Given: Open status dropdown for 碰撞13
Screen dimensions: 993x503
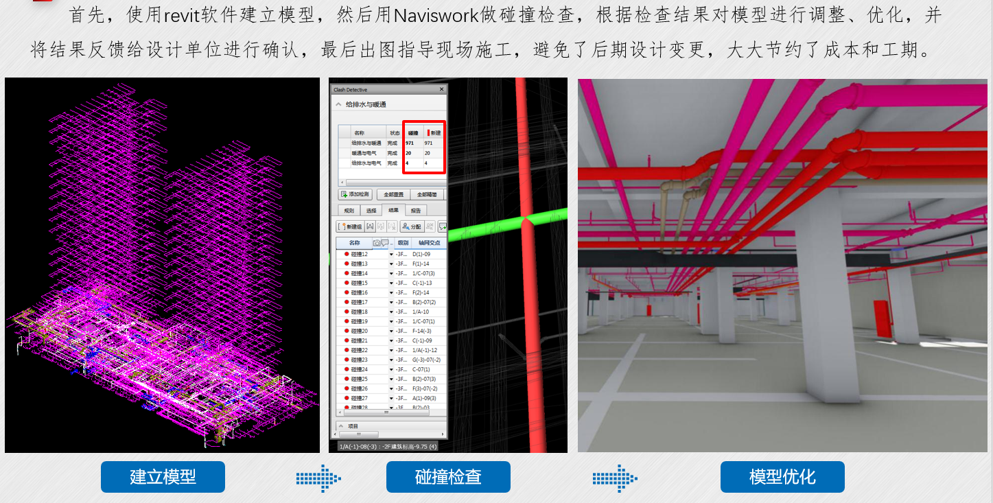Looking at the screenshot, I should 392,264.
